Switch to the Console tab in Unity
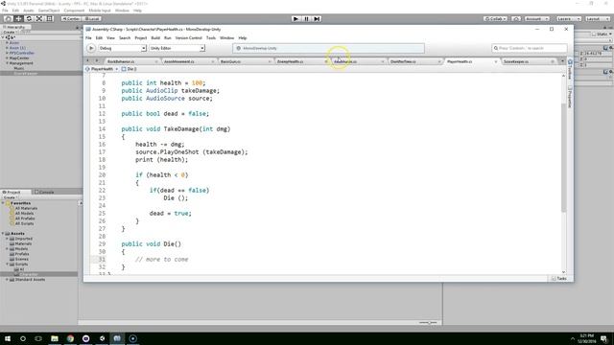 click(x=44, y=192)
